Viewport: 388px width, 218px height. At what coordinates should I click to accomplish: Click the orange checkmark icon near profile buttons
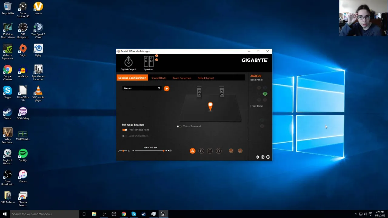(231, 150)
